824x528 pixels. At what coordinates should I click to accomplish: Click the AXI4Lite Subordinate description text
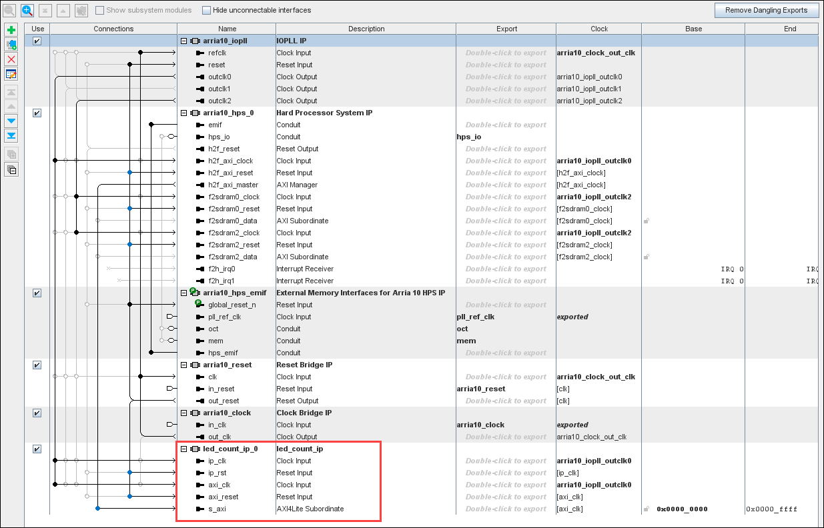coord(310,509)
